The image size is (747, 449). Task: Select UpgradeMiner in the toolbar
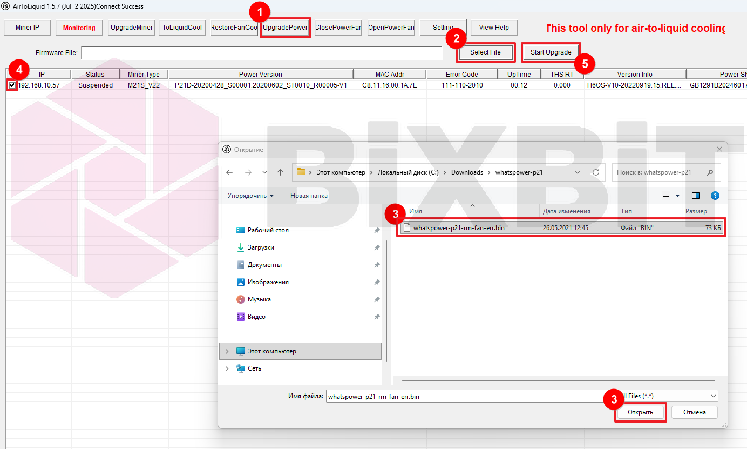pyautogui.click(x=132, y=28)
